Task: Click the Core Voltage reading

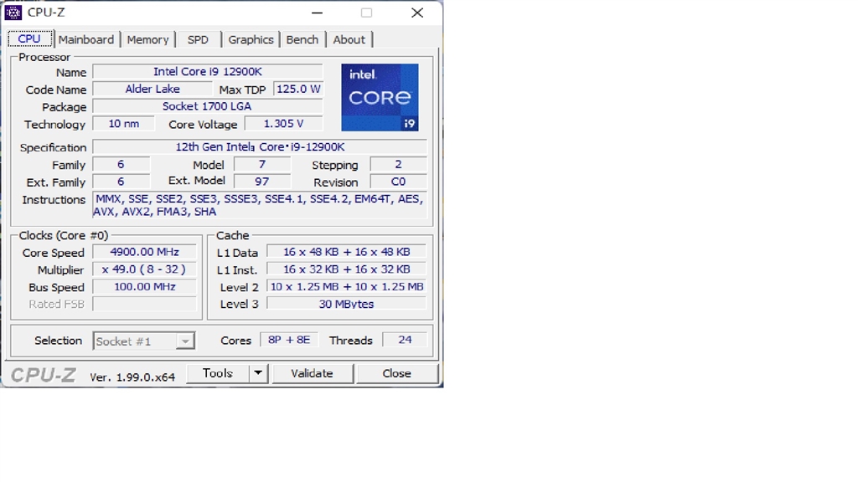Action: 283,124
